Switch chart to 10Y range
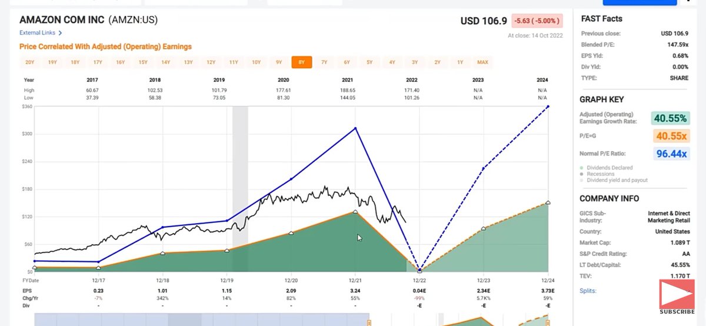 [x=256, y=62]
